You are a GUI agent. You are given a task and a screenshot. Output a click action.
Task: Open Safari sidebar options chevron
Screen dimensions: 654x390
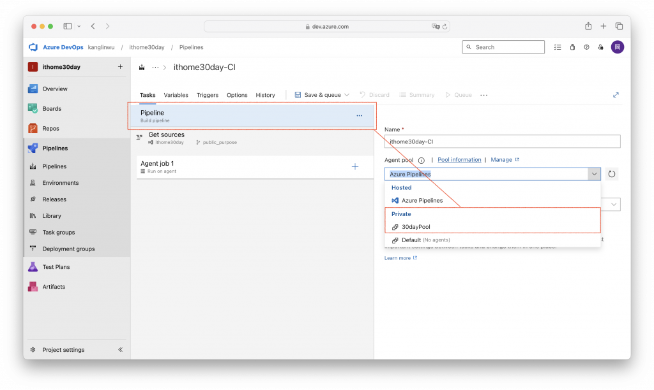tap(79, 26)
